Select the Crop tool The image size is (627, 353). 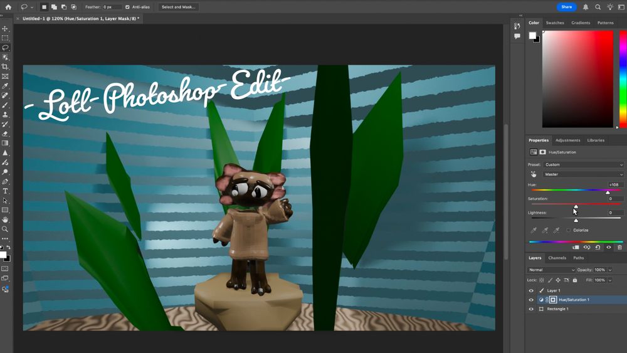pyautogui.click(x=5, y=66)
